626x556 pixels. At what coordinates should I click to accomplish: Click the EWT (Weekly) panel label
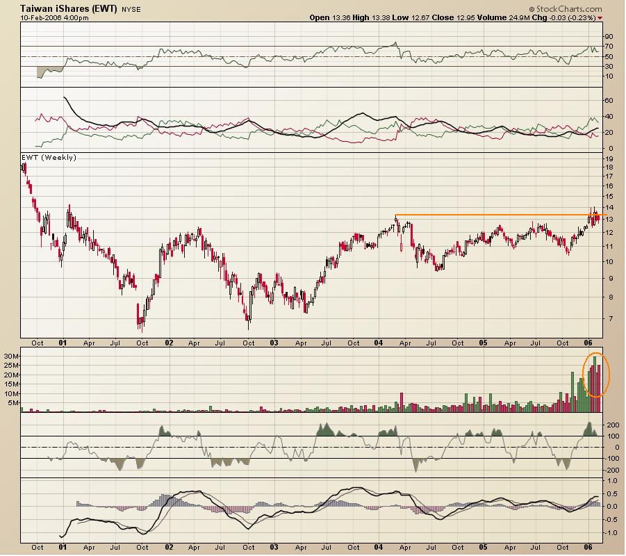click(49, 157)
